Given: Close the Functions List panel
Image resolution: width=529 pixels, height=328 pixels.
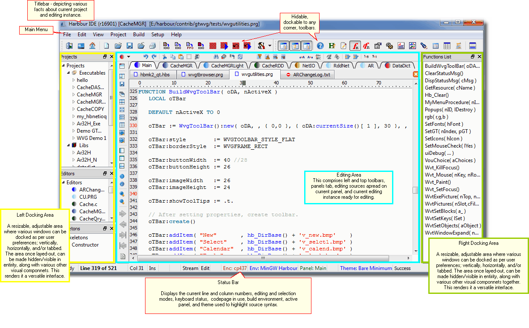Looking at the screenshot, I should click(x=480, y=57).
